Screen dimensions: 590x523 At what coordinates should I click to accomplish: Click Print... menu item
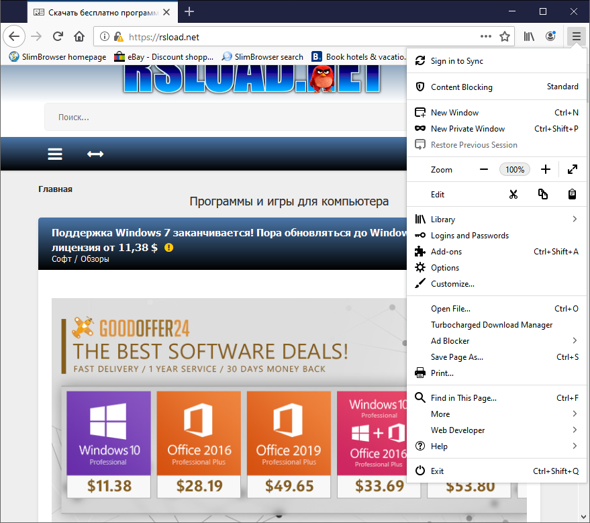(497, 374)
